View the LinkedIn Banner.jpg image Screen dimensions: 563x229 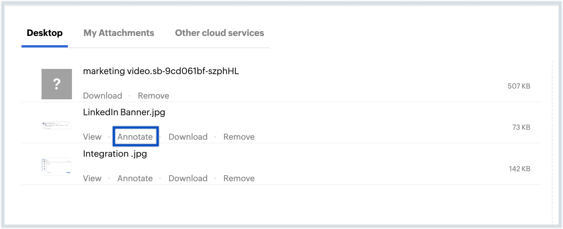click(x=92, y=137)
